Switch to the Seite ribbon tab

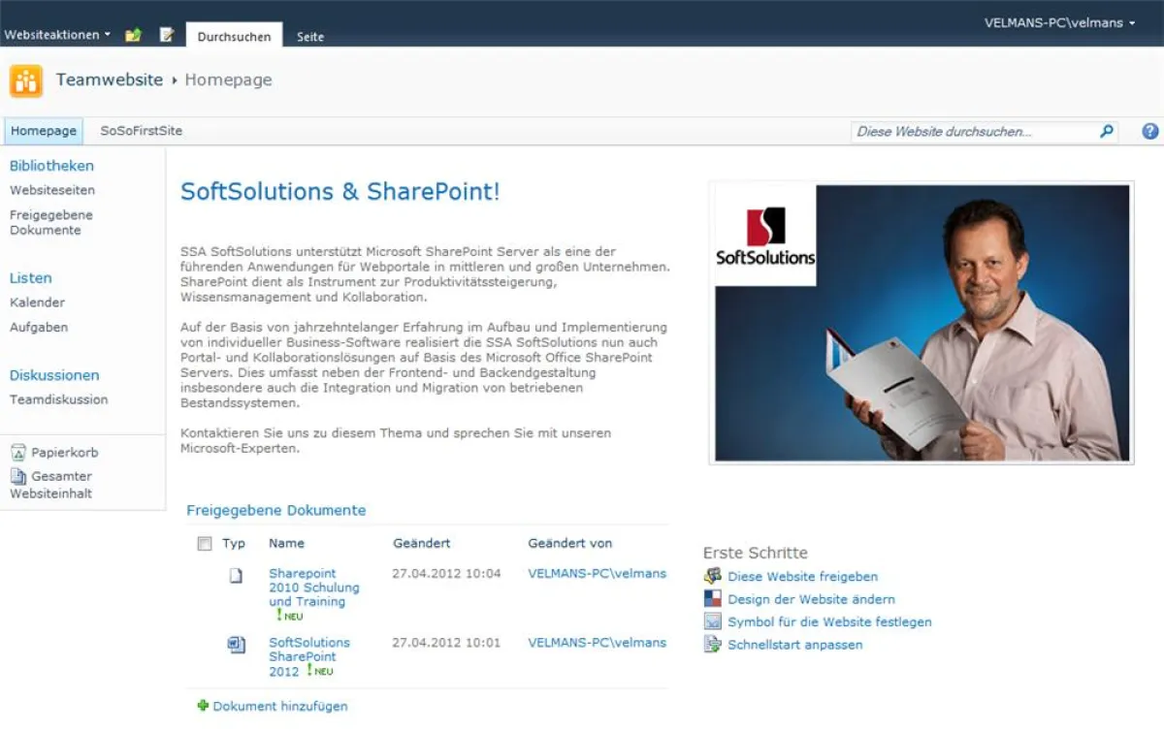[x=309, y=37]
